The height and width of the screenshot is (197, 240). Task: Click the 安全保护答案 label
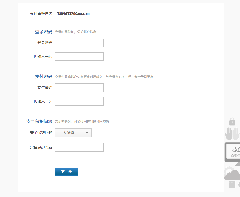(x=41, y=147)
